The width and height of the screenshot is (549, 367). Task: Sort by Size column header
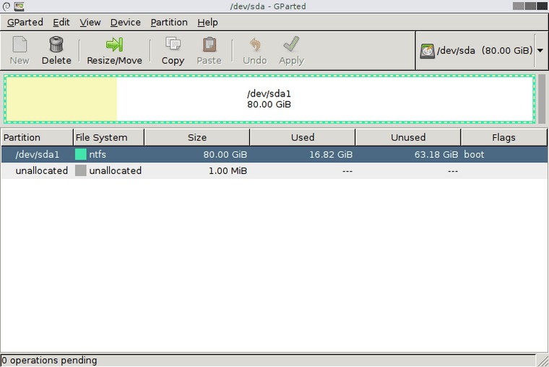(x=196, y=138)
